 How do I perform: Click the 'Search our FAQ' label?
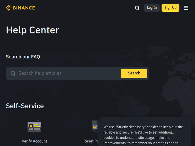click(x=23, y=57)
